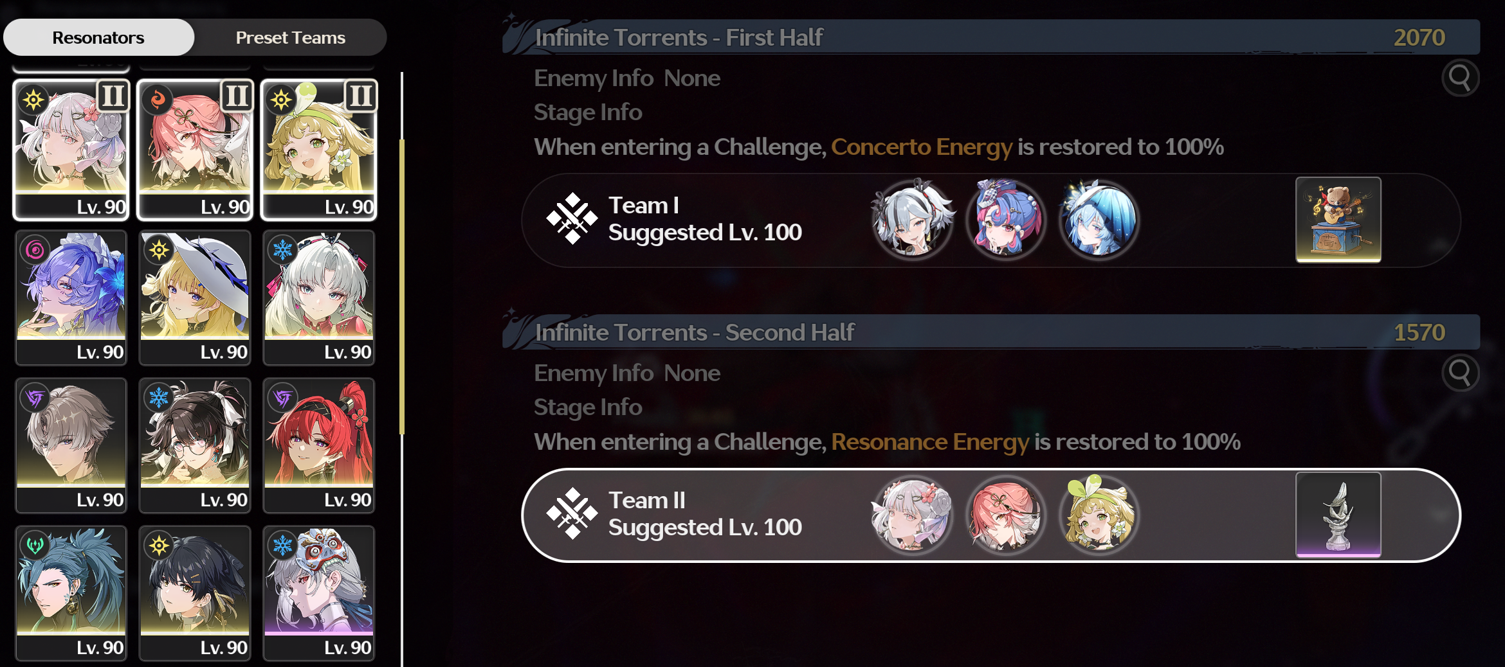Select green-hat blonde member of Team II
Viewport: 1505px width, 667px height.
pos(1099,515)
